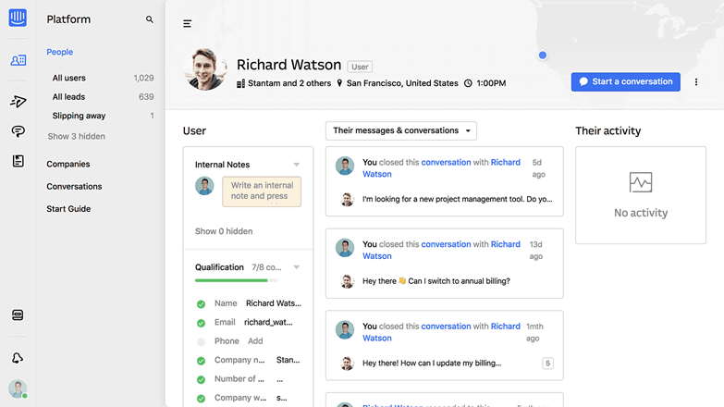Open the notifications bell icon
Screen dimensions: 724x407
tap(18, 358)
